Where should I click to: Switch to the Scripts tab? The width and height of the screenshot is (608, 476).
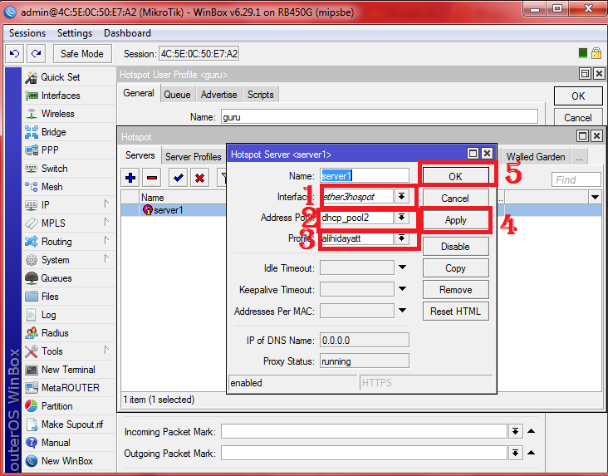pos(261,95)
